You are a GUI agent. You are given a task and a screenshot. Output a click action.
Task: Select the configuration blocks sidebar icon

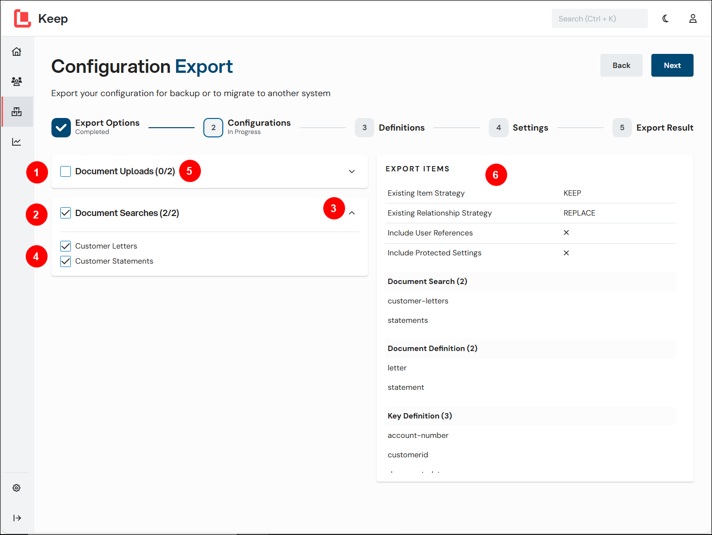tap(17, 112)
